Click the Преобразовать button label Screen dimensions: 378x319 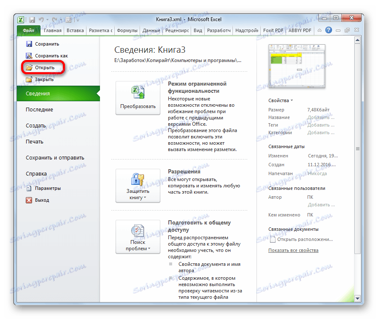(138, 106)
